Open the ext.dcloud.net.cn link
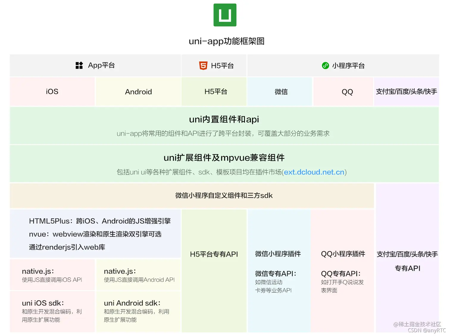Screen dimensions: 450x336 point(314,172)
